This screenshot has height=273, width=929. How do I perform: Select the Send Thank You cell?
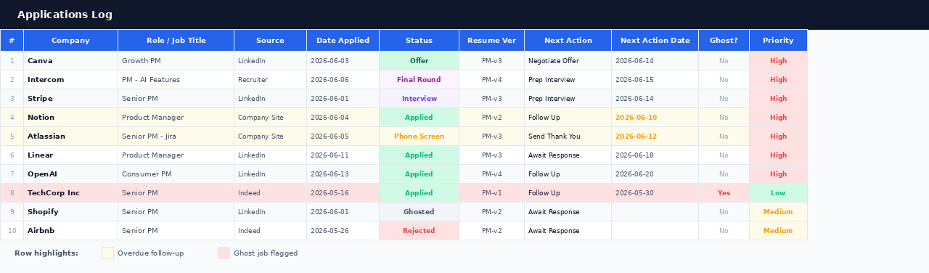(x=568, y=136)
